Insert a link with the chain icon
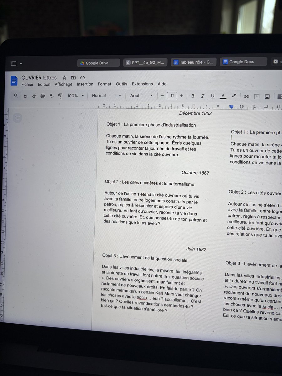The width and height of the screenshot is (282, 376). pyautogui.click(x=246, y=97)
